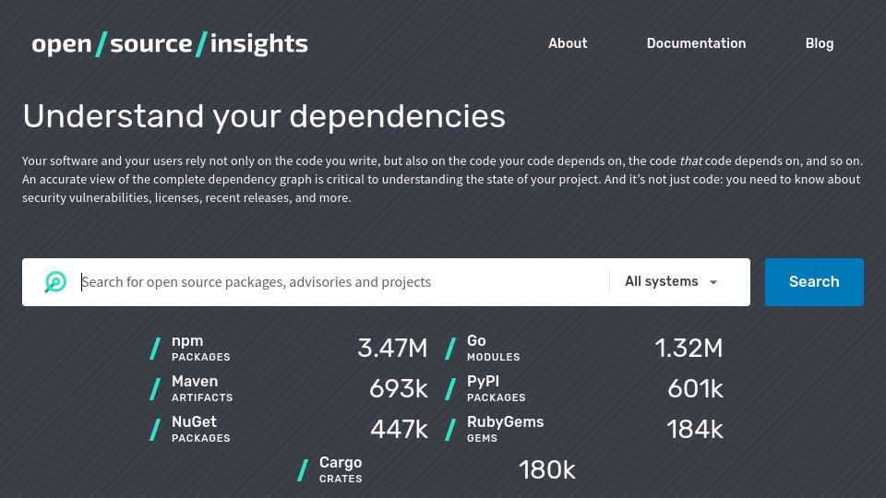Screen dimensions: 886x498
Task: Select the RubyGems gems entry
Action: coord(583,430)
